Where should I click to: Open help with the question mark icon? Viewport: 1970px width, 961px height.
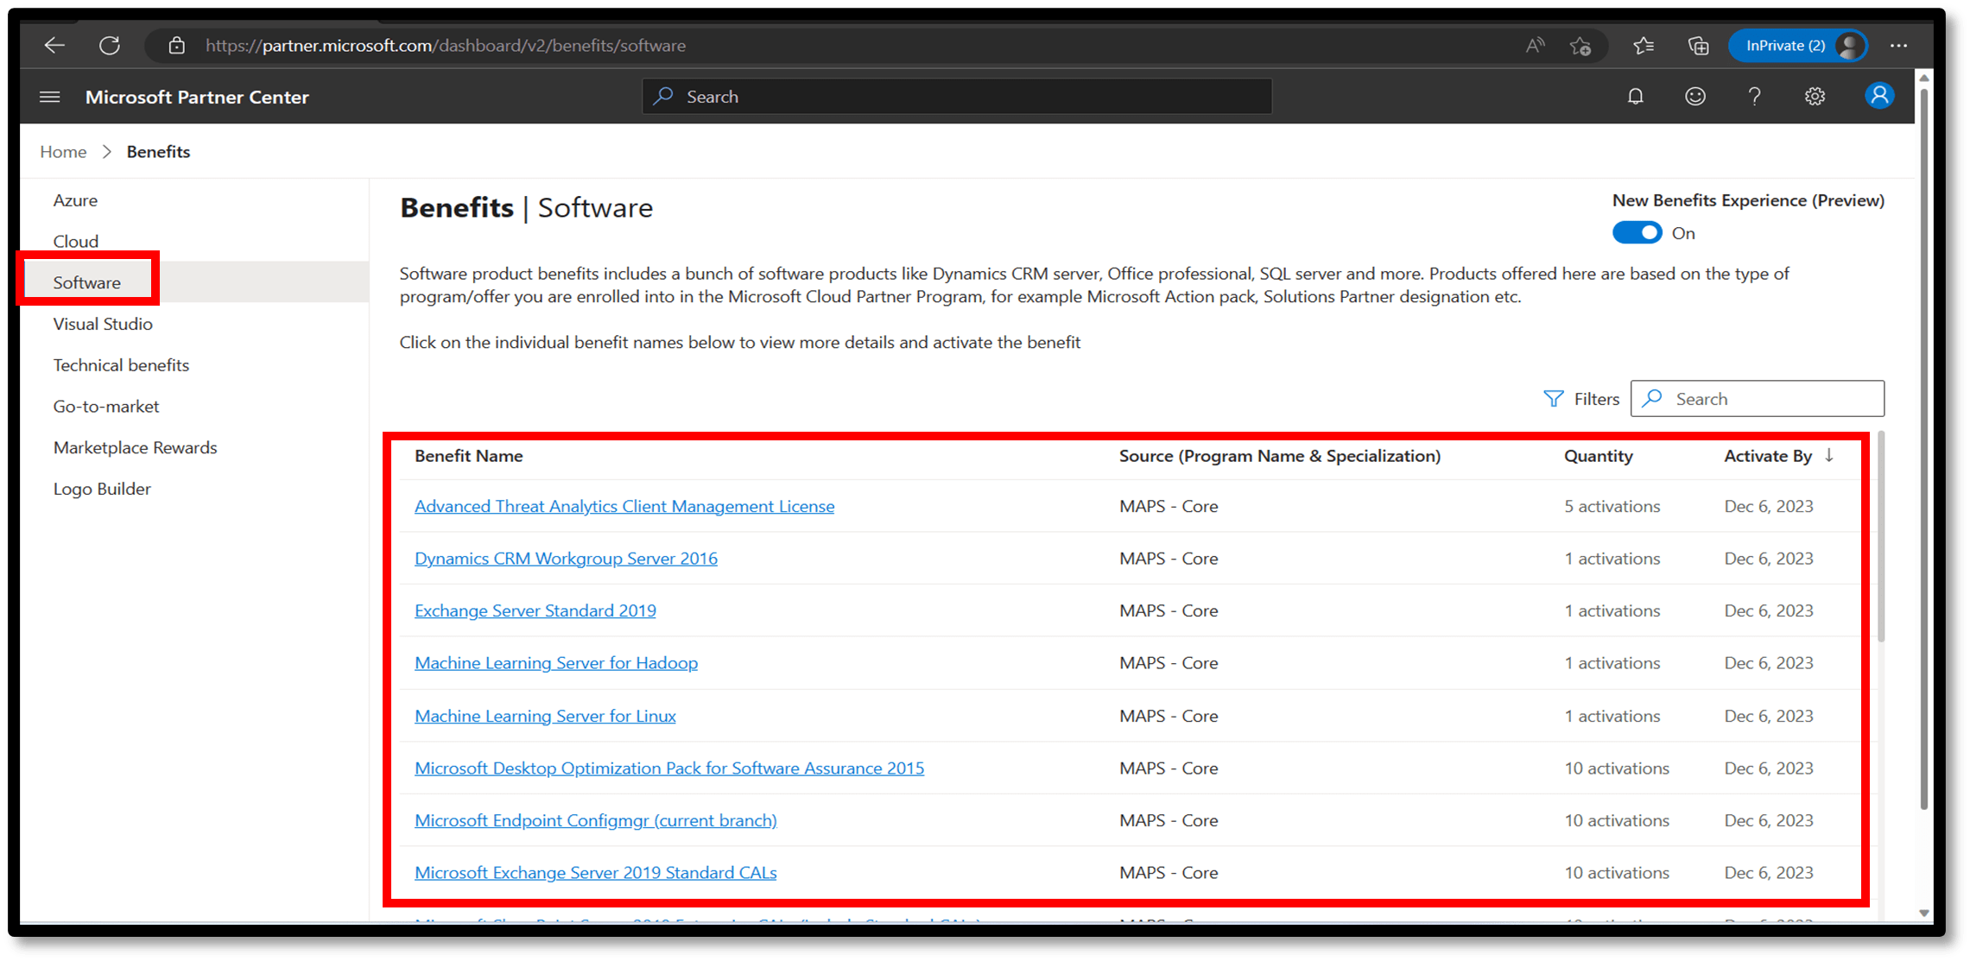point(1754,96)
